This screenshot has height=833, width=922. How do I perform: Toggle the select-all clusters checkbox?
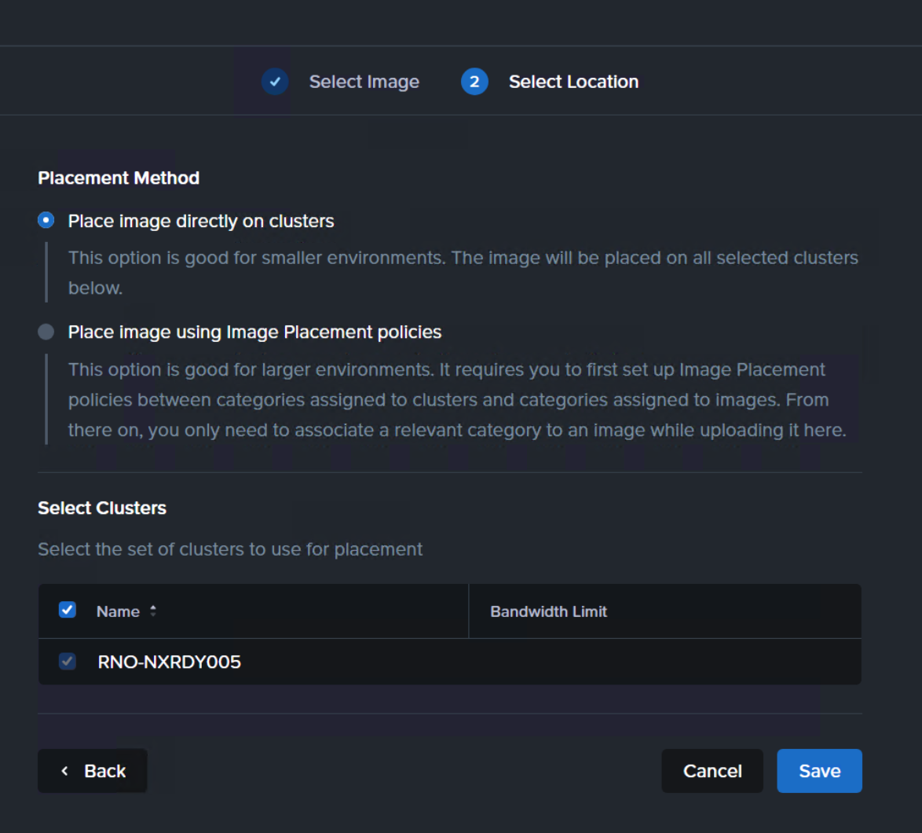68,610
